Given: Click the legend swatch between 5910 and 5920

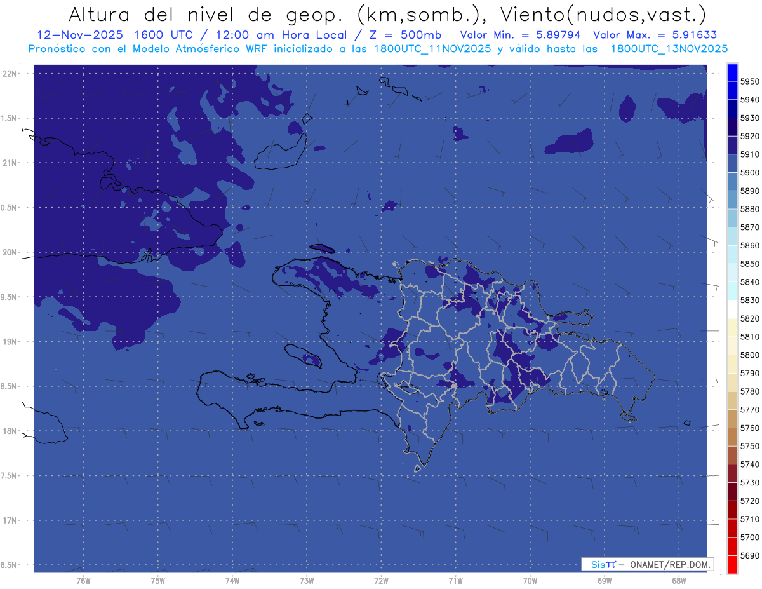Looking at the screenshot, I should [x=732, y=145].
